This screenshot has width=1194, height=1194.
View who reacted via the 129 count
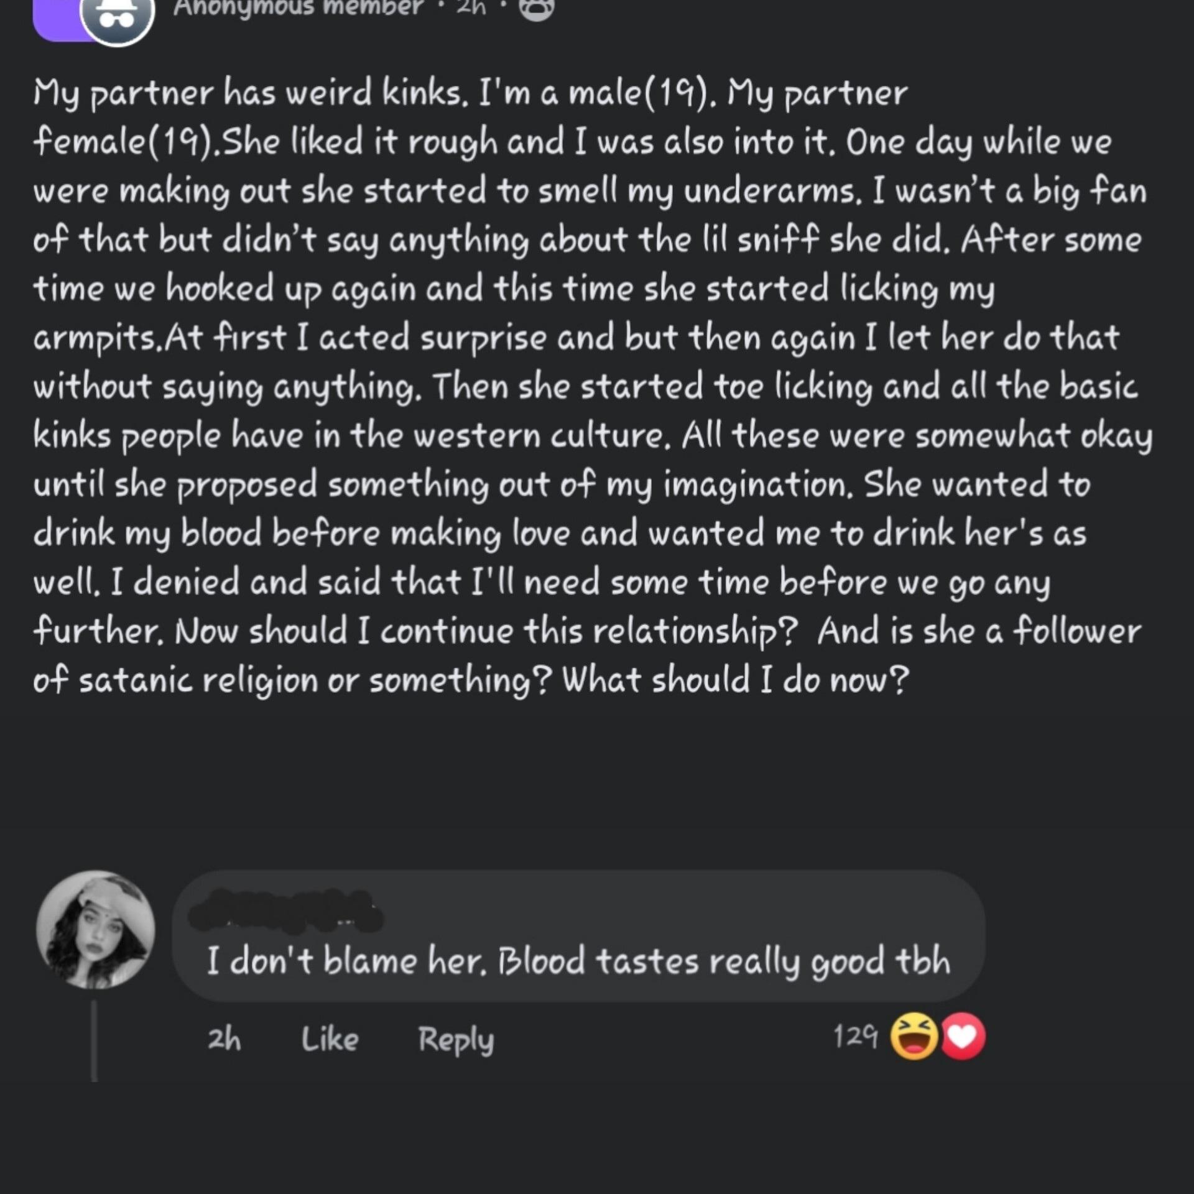click(855, 1037)
